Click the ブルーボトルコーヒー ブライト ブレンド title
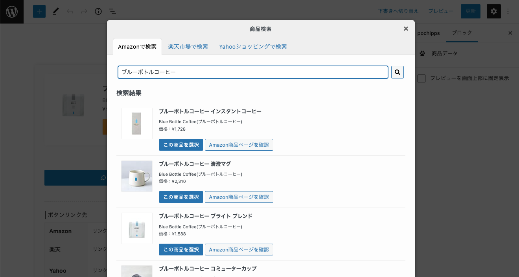This screenshot has height=277, width=519. (x=206, y=216)
